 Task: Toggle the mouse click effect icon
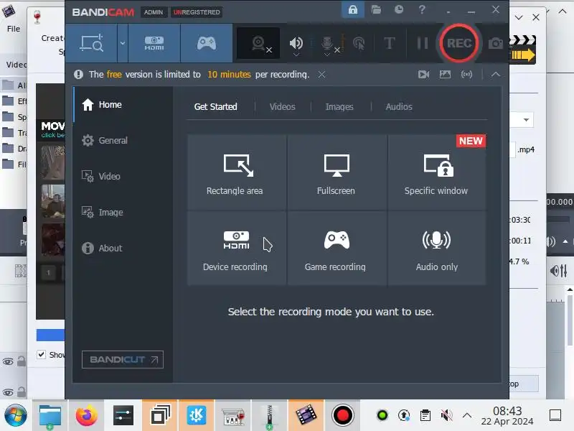[x=359, y=43]
